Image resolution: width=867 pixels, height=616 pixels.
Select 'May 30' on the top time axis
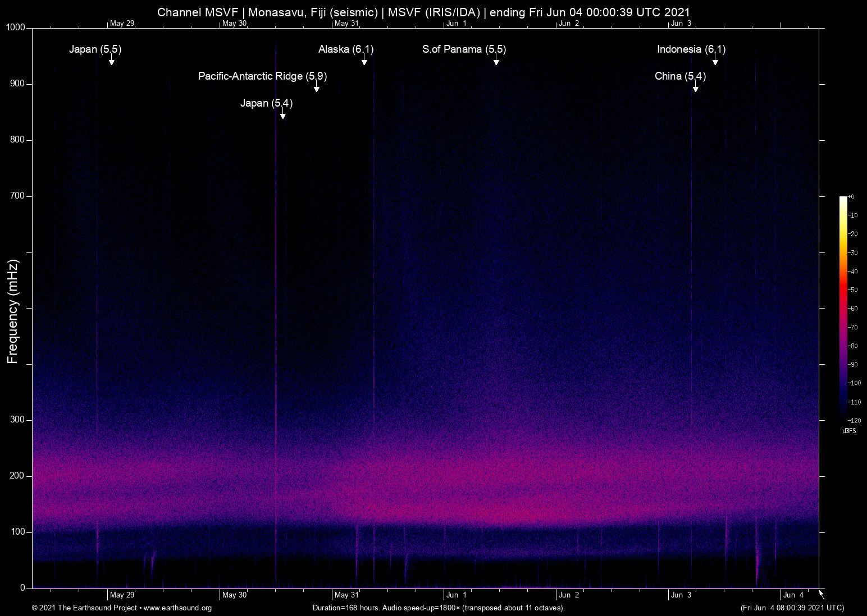(x=235, y=23)
